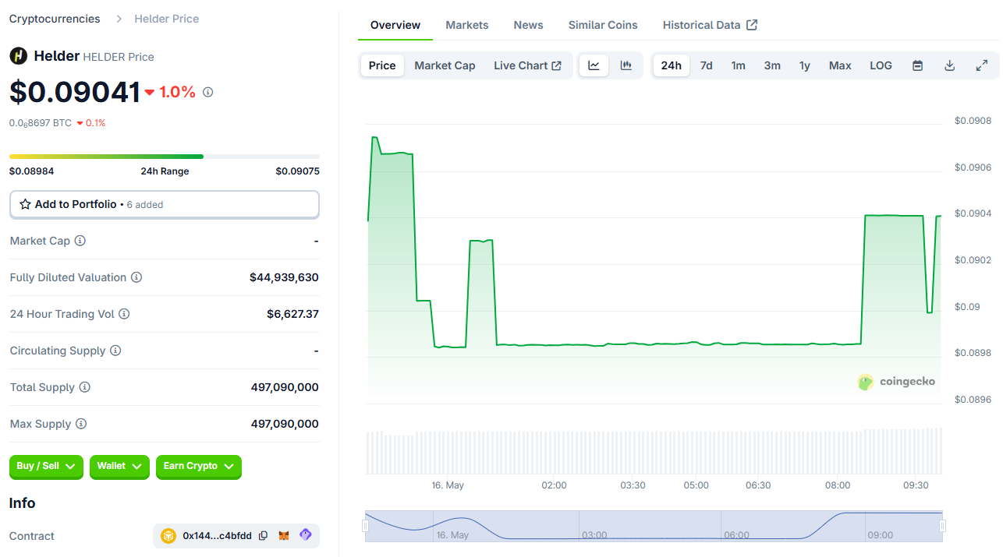Click left handle of chart navigator
1003x557 pixels.
click(365, 526)
